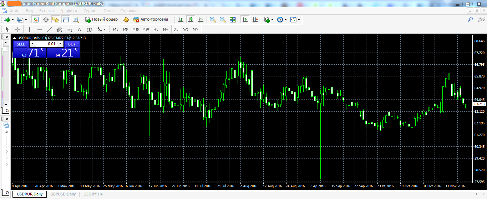Switch chart to bar chart mode
Viewport: 487px width, 199px height.
pyautogui.click(x=181, y=20)
